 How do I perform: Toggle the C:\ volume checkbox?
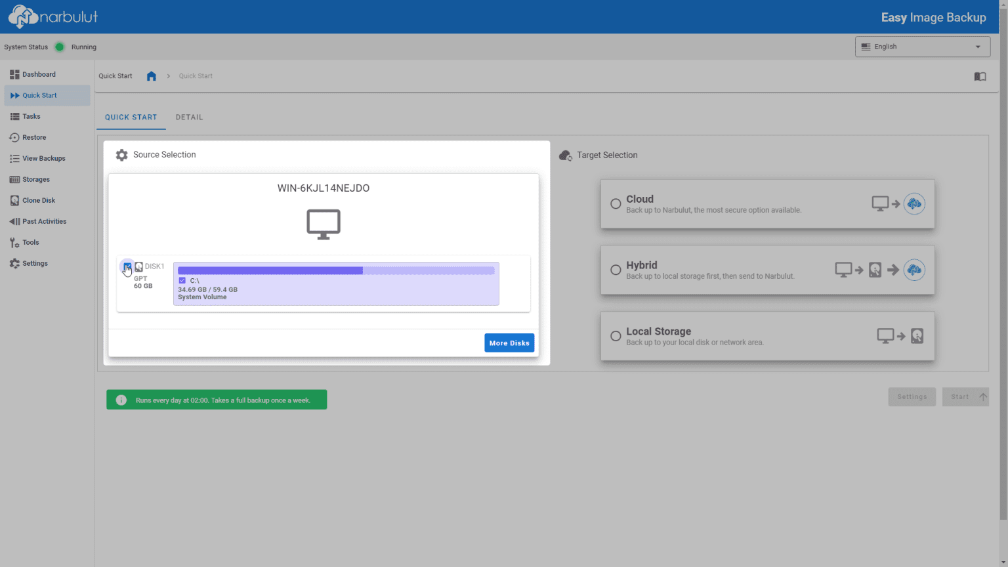182,280
